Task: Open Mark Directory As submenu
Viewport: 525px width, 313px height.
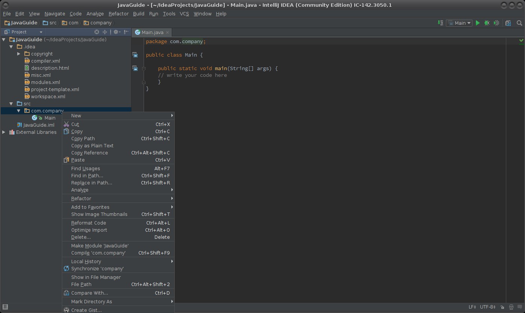Action: (118, 301)
